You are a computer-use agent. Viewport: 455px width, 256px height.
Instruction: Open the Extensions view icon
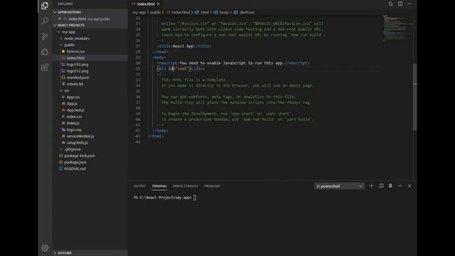click(x=45, y=68)
